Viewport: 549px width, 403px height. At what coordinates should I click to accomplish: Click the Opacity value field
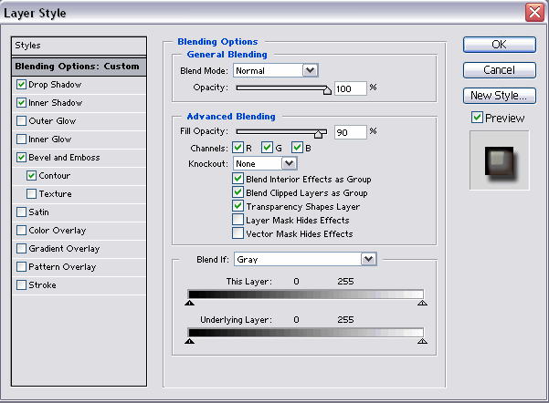click(x=351, y=88)
